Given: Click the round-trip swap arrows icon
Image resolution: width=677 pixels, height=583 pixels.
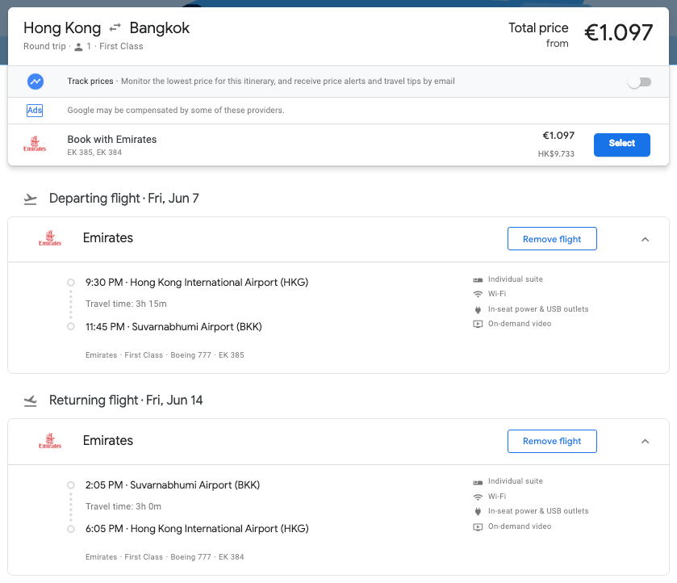Looking at the screenshot, I should (115, 28).
